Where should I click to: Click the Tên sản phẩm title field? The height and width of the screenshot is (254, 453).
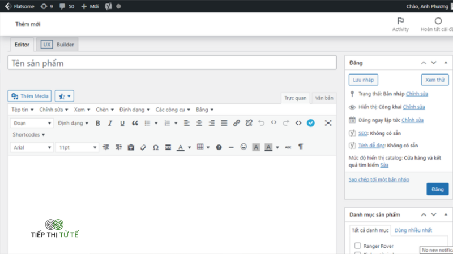coord(172,63)
